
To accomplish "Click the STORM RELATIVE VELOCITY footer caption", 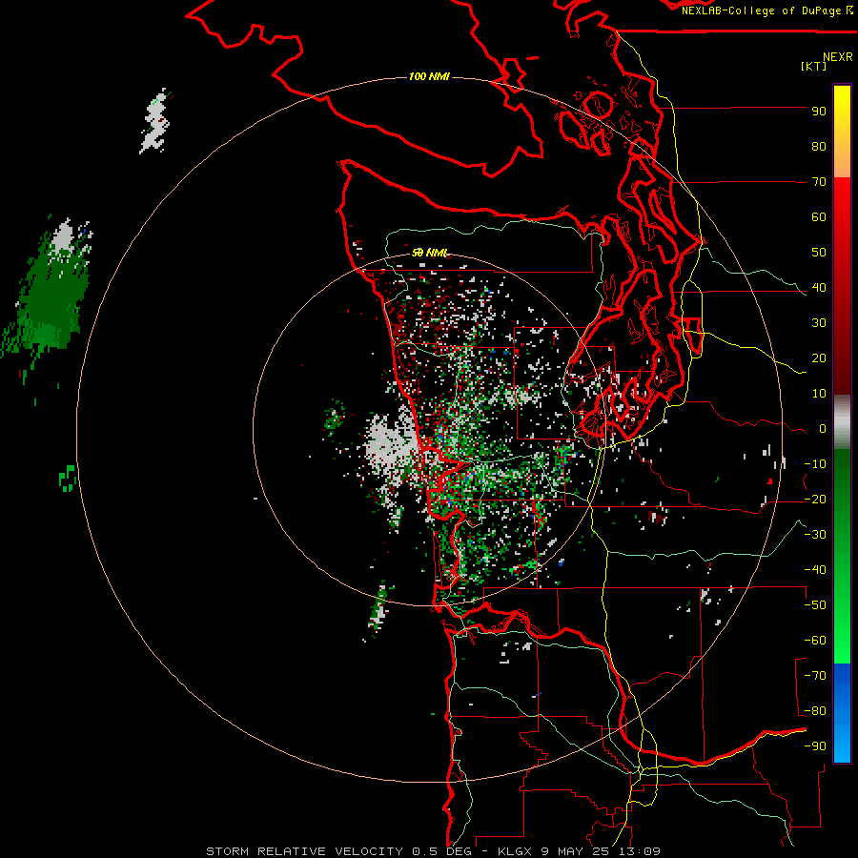I will point(433,851).
